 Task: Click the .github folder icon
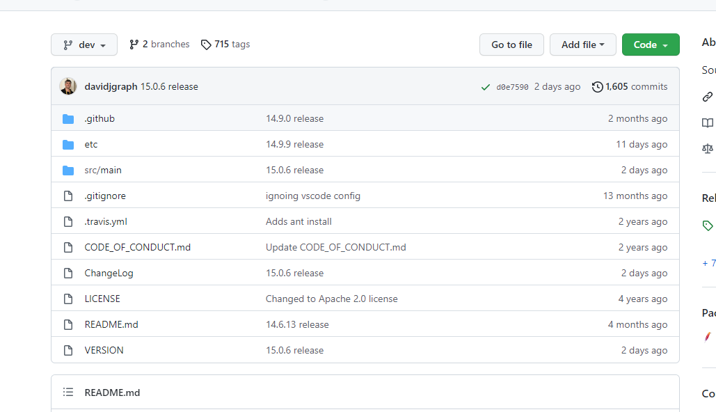(68, 119)
